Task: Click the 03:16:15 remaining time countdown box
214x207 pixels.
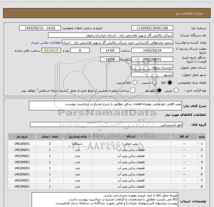Action: [x=51, y=51]
